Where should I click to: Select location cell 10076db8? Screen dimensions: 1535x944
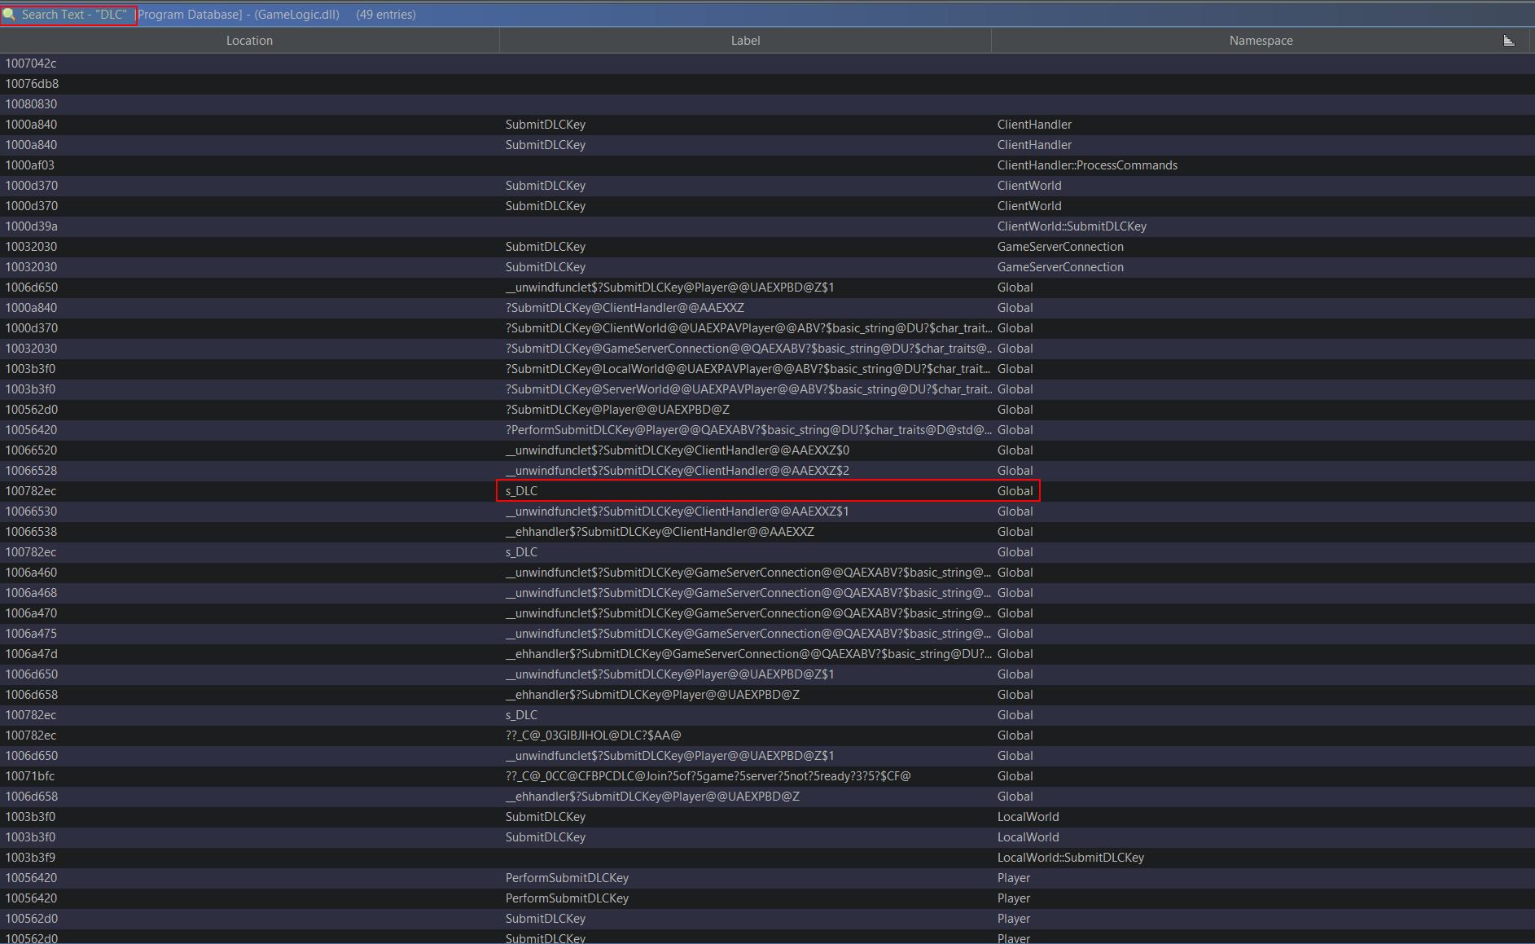point(32,84)
